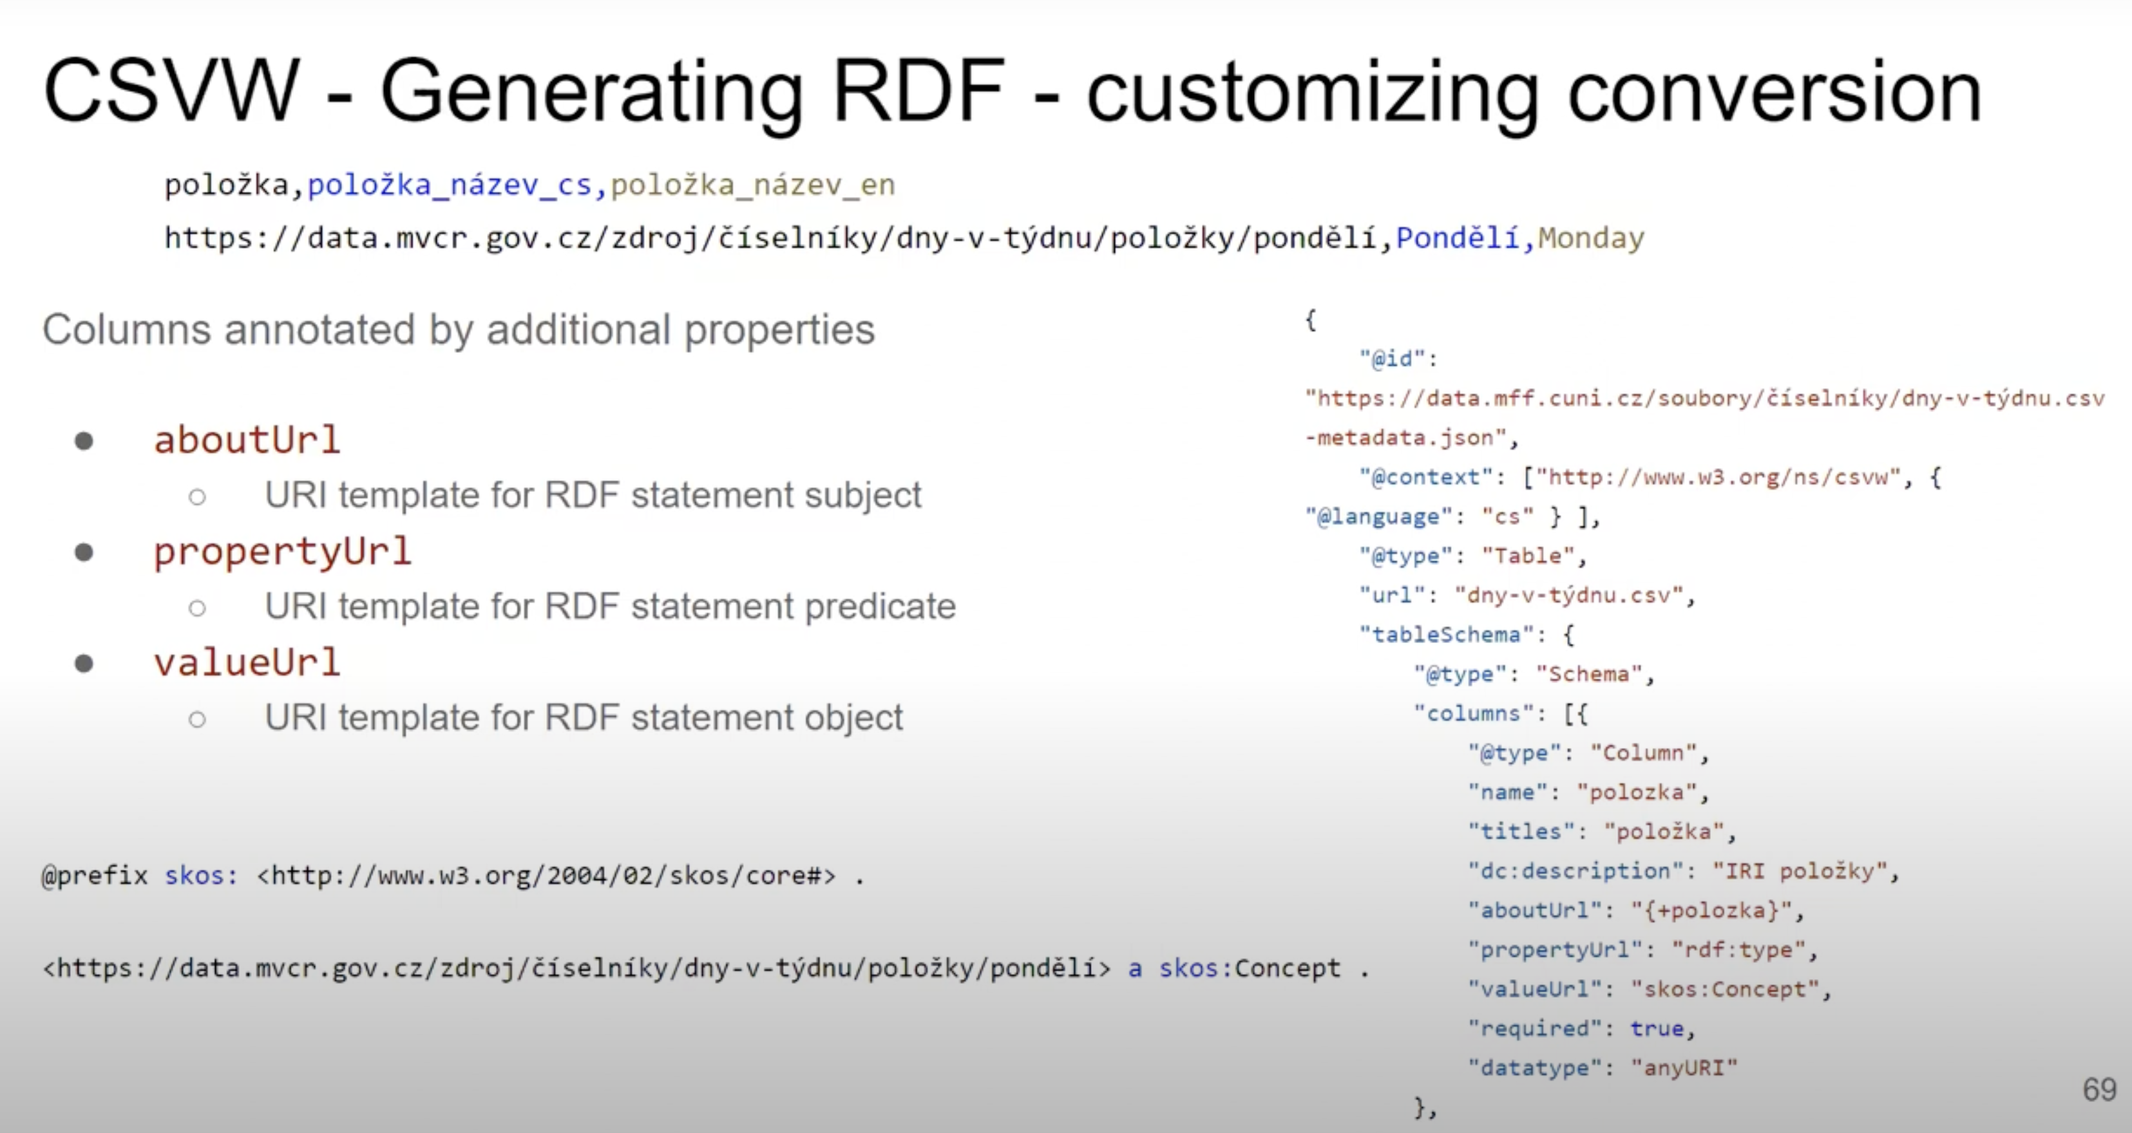This screenshot has width=2132, height=1133.
Task: Select the propertyUrl bullet term
Action: pos(282,552)
